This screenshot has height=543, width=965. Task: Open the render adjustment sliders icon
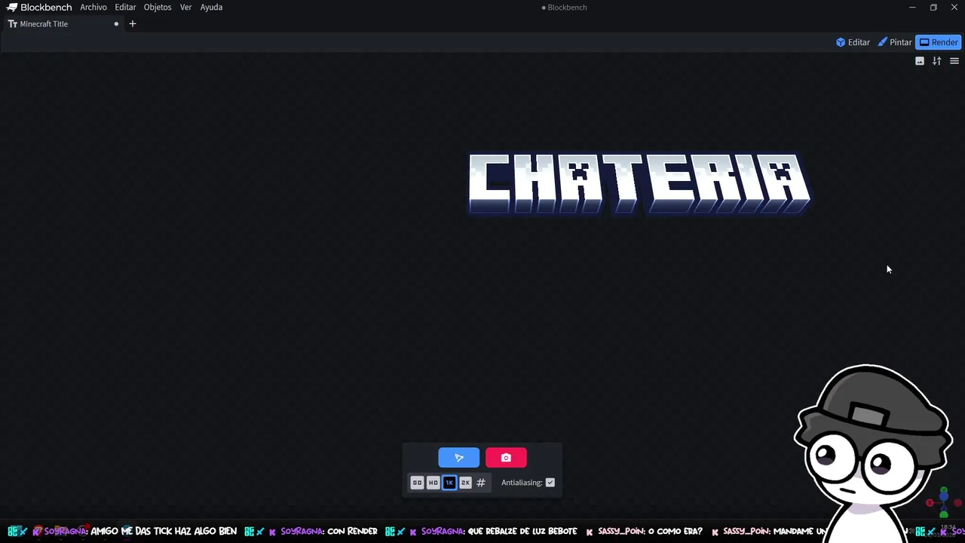[936, 61]
